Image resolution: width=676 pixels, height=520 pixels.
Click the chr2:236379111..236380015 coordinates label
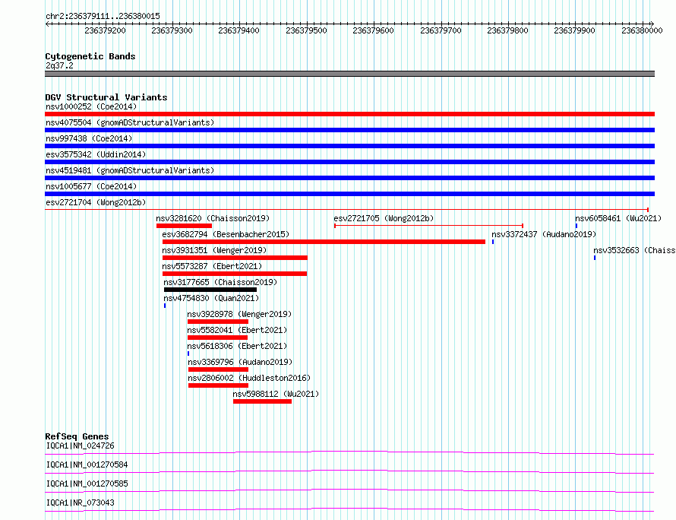click(x=103, y=16)
